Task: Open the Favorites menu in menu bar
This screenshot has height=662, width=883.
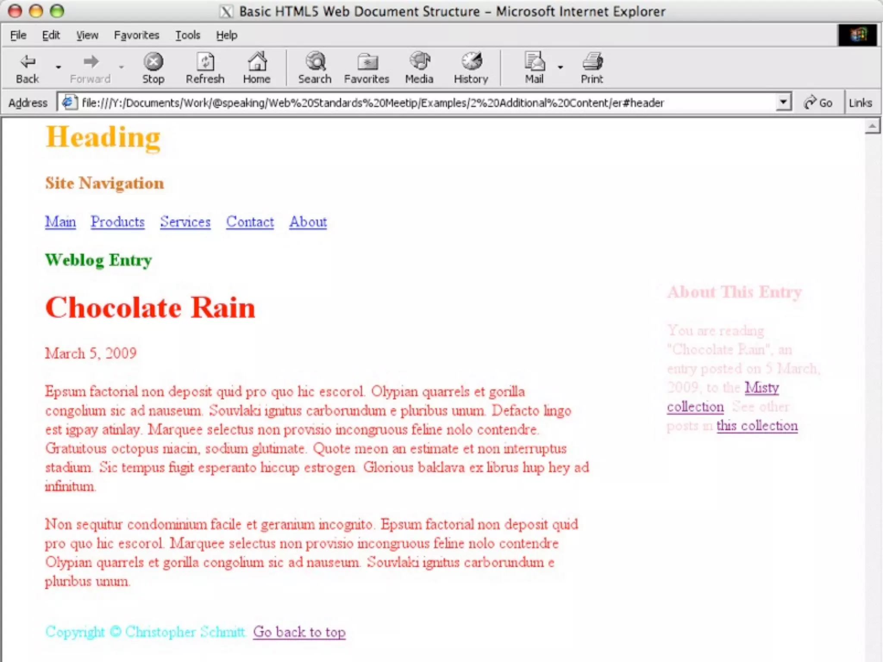Action: 136,35
